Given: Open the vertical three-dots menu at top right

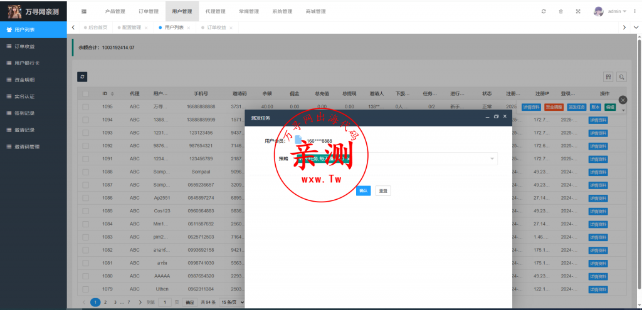Looking at the screenshot, I should pyautogui.click(x=634, y=11).
